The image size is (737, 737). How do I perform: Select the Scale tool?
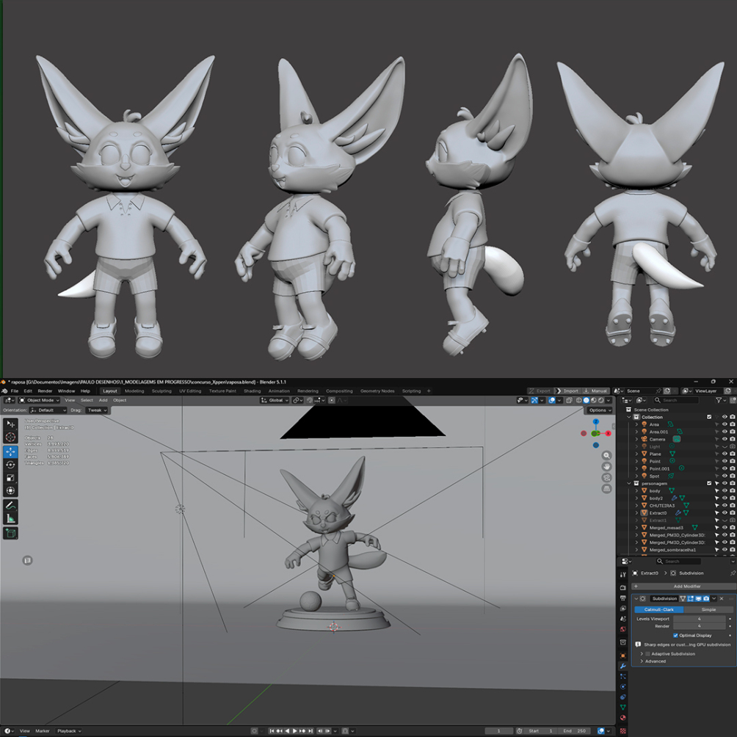point(10,478)
